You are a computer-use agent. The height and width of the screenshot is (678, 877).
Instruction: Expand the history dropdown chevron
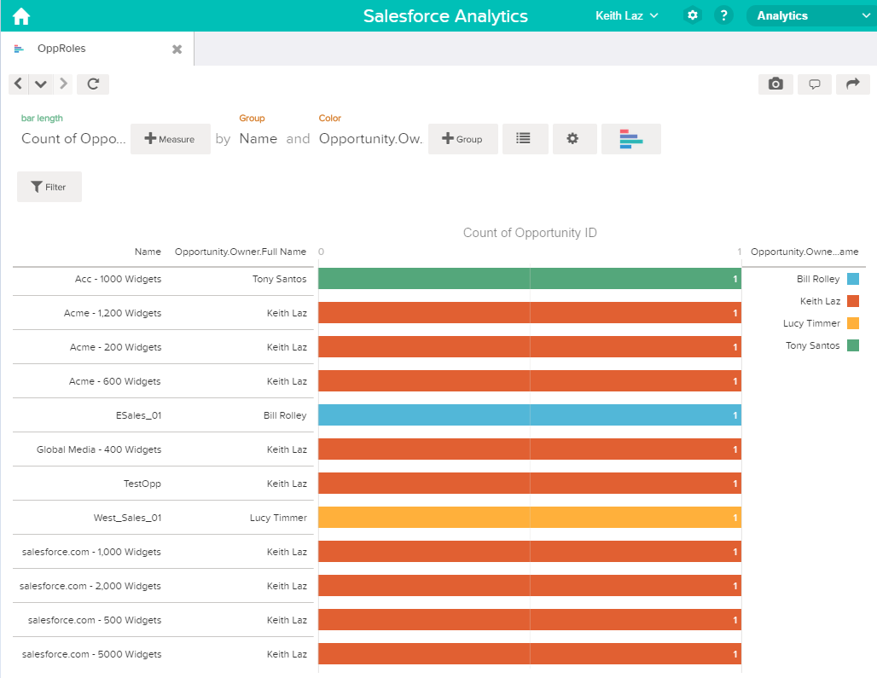click(40, 84)
